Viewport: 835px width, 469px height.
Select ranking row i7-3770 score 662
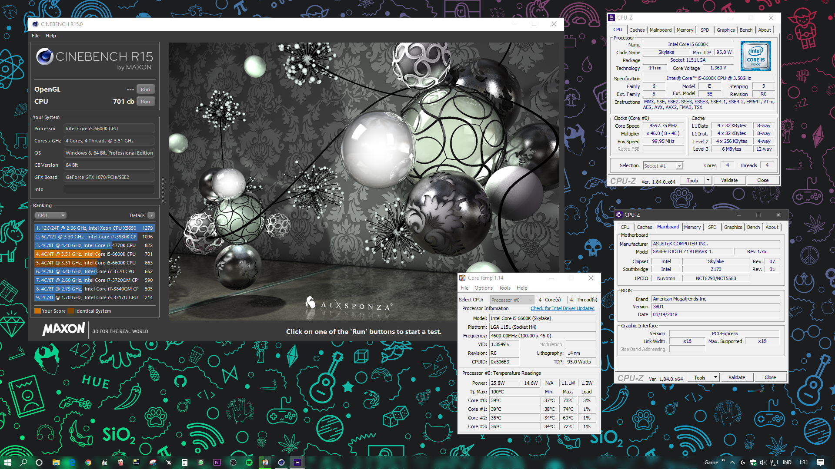pyautogui.click(x=94, y=271)
